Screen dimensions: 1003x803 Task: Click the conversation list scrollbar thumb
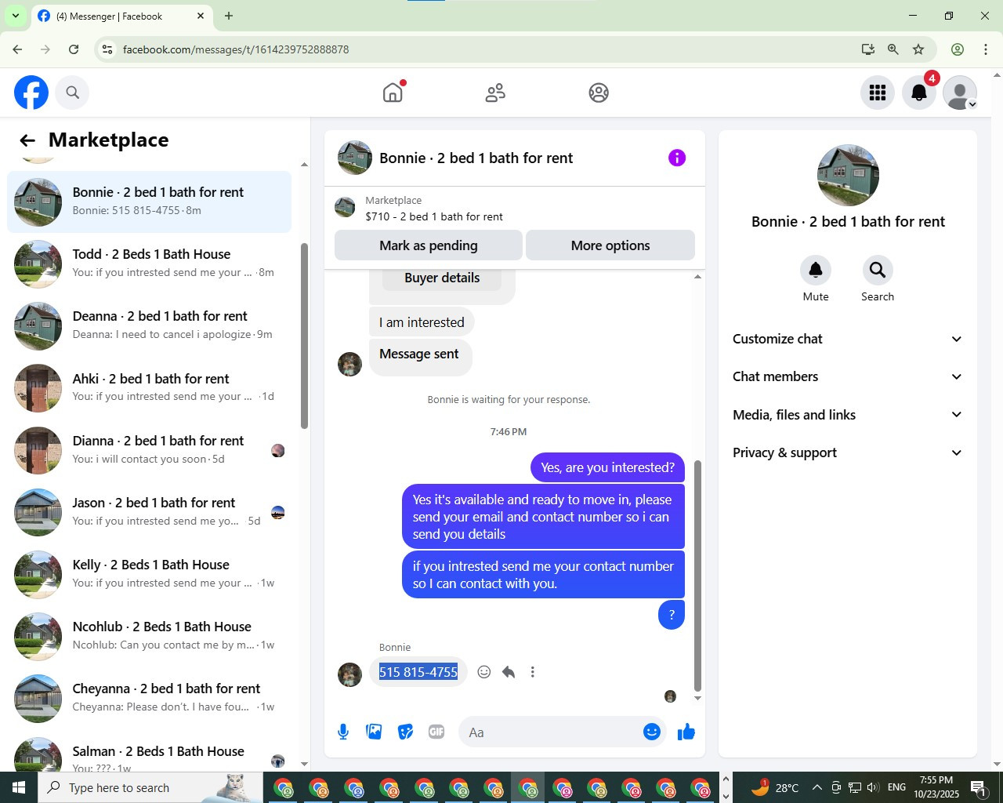304,336
